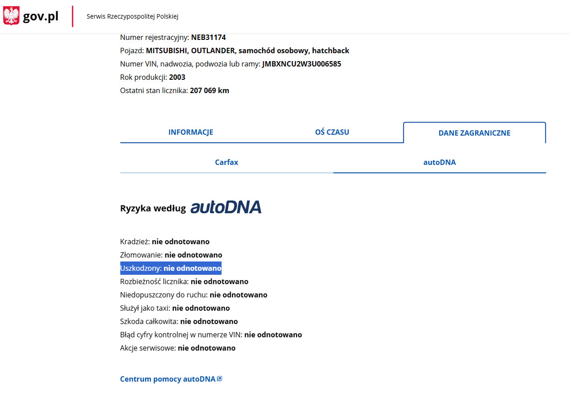The height and width of the screenshot is (394, 570).
Task: Click the Rozbieżność licznika entry
Action: pyautogui.click(x=184, y=281)
